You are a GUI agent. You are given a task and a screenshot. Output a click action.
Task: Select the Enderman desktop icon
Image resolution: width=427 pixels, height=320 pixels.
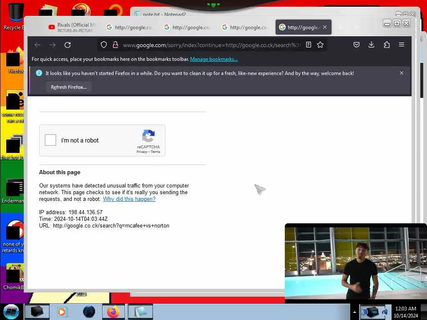coord(14,191)
